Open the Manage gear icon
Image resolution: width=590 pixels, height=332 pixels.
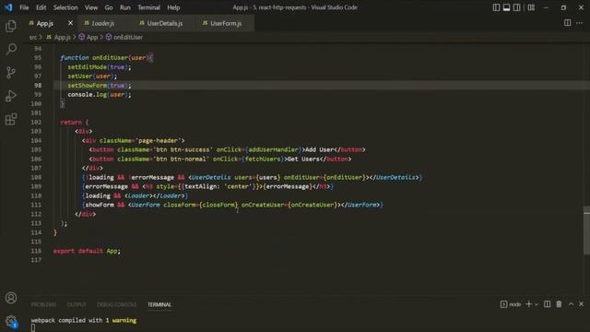click(11, 321)
